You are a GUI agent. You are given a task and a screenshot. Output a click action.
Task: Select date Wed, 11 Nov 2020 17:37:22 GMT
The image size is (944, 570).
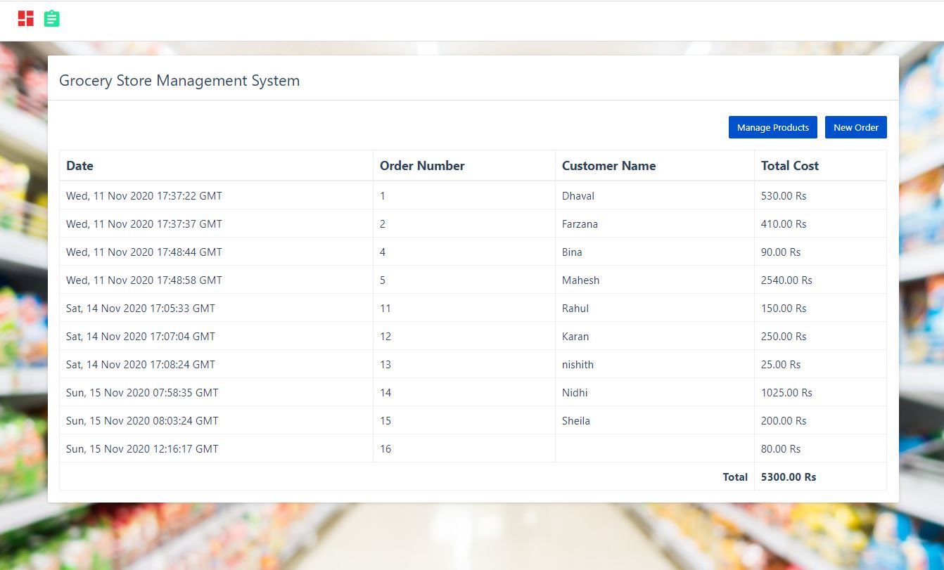tap(144, 196)
